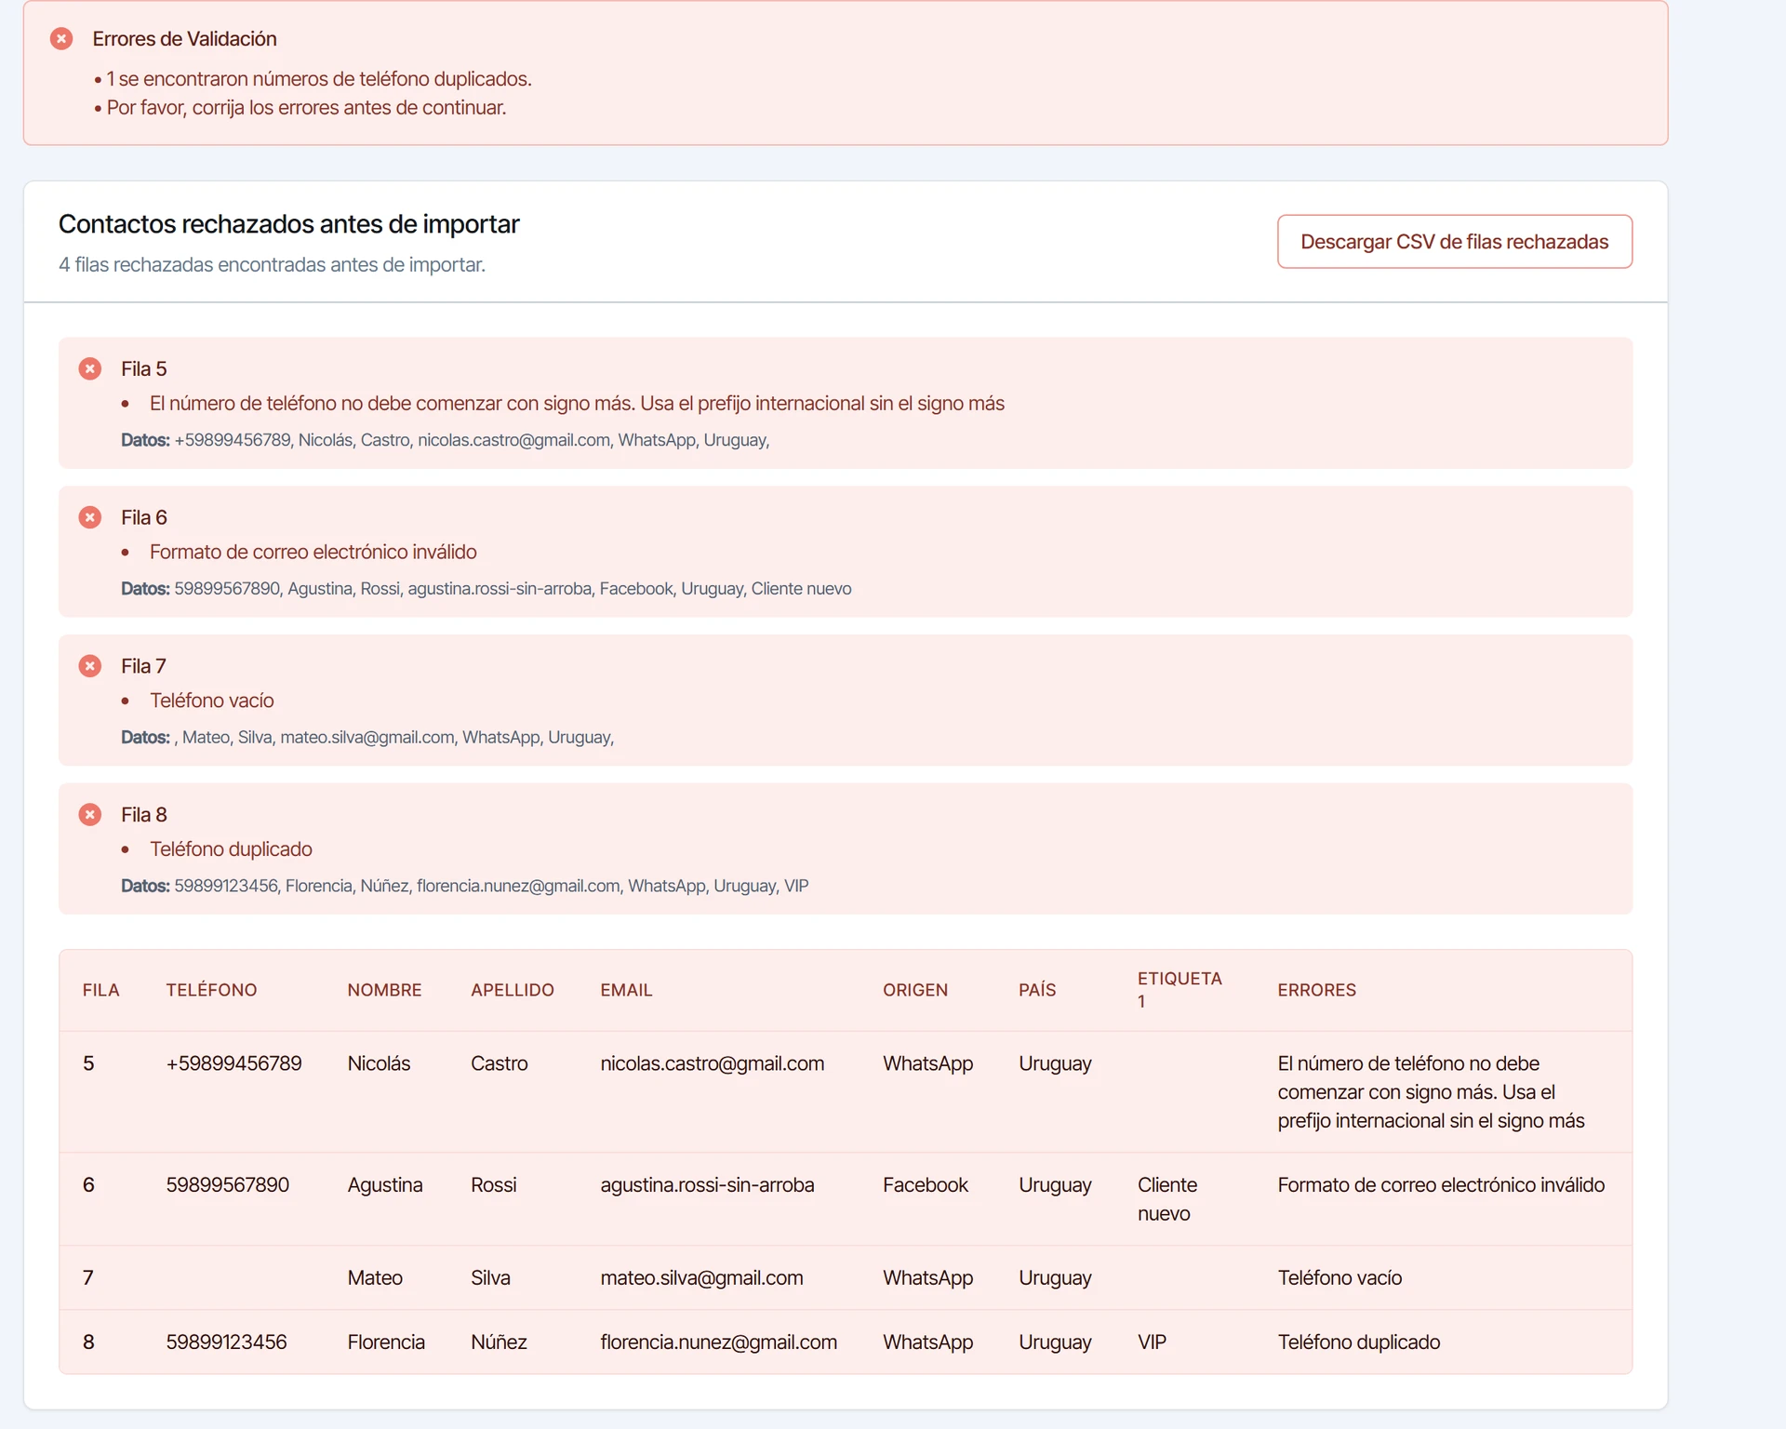Click the ORIGEN column header
The width and height of the screenshot is (1786, 1429).
[915, 991]
